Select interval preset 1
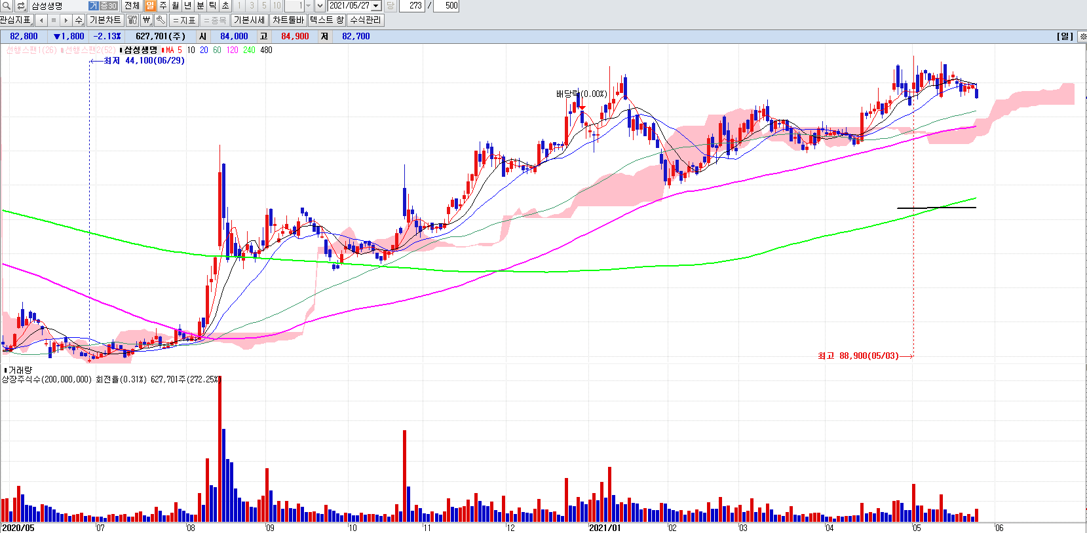1087x533 pixels. [239, 6]
